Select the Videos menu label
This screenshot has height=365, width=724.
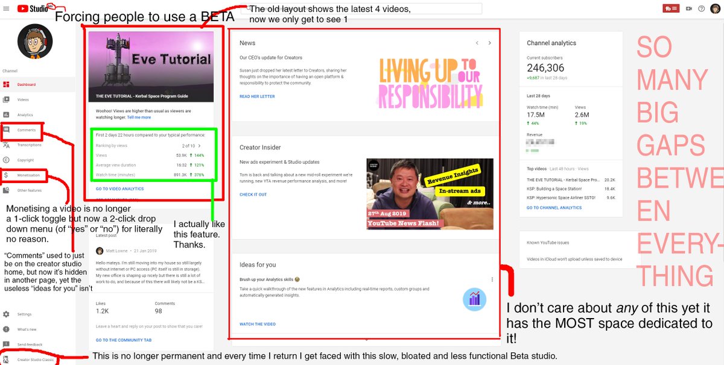click(23, 100)
